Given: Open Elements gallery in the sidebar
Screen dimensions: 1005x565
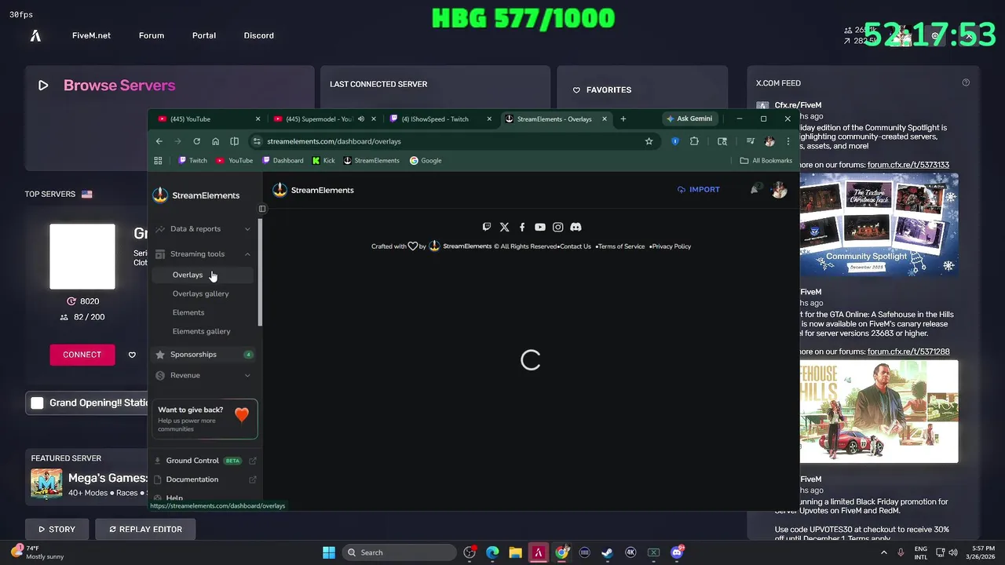Looking at the screenshot, I should pyautogui.click(x=202, y=331).
